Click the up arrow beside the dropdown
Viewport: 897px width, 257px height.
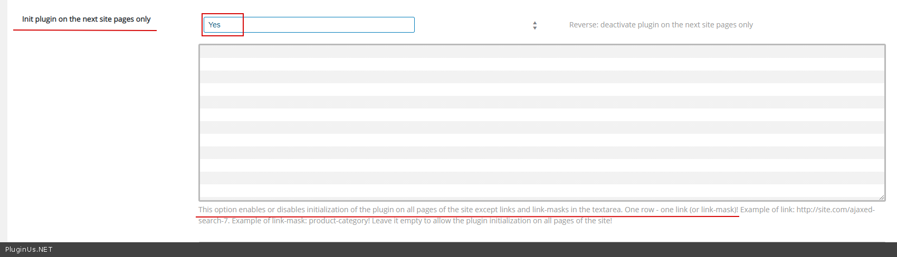535,23
